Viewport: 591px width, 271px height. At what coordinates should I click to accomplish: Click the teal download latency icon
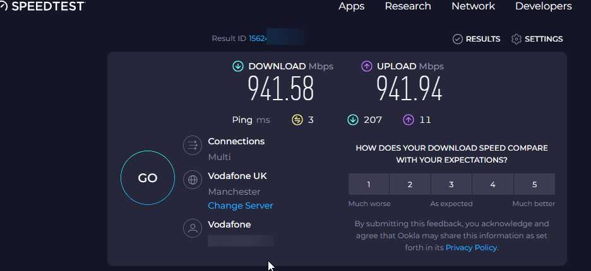pyautogui.click(x=353, y=120)
